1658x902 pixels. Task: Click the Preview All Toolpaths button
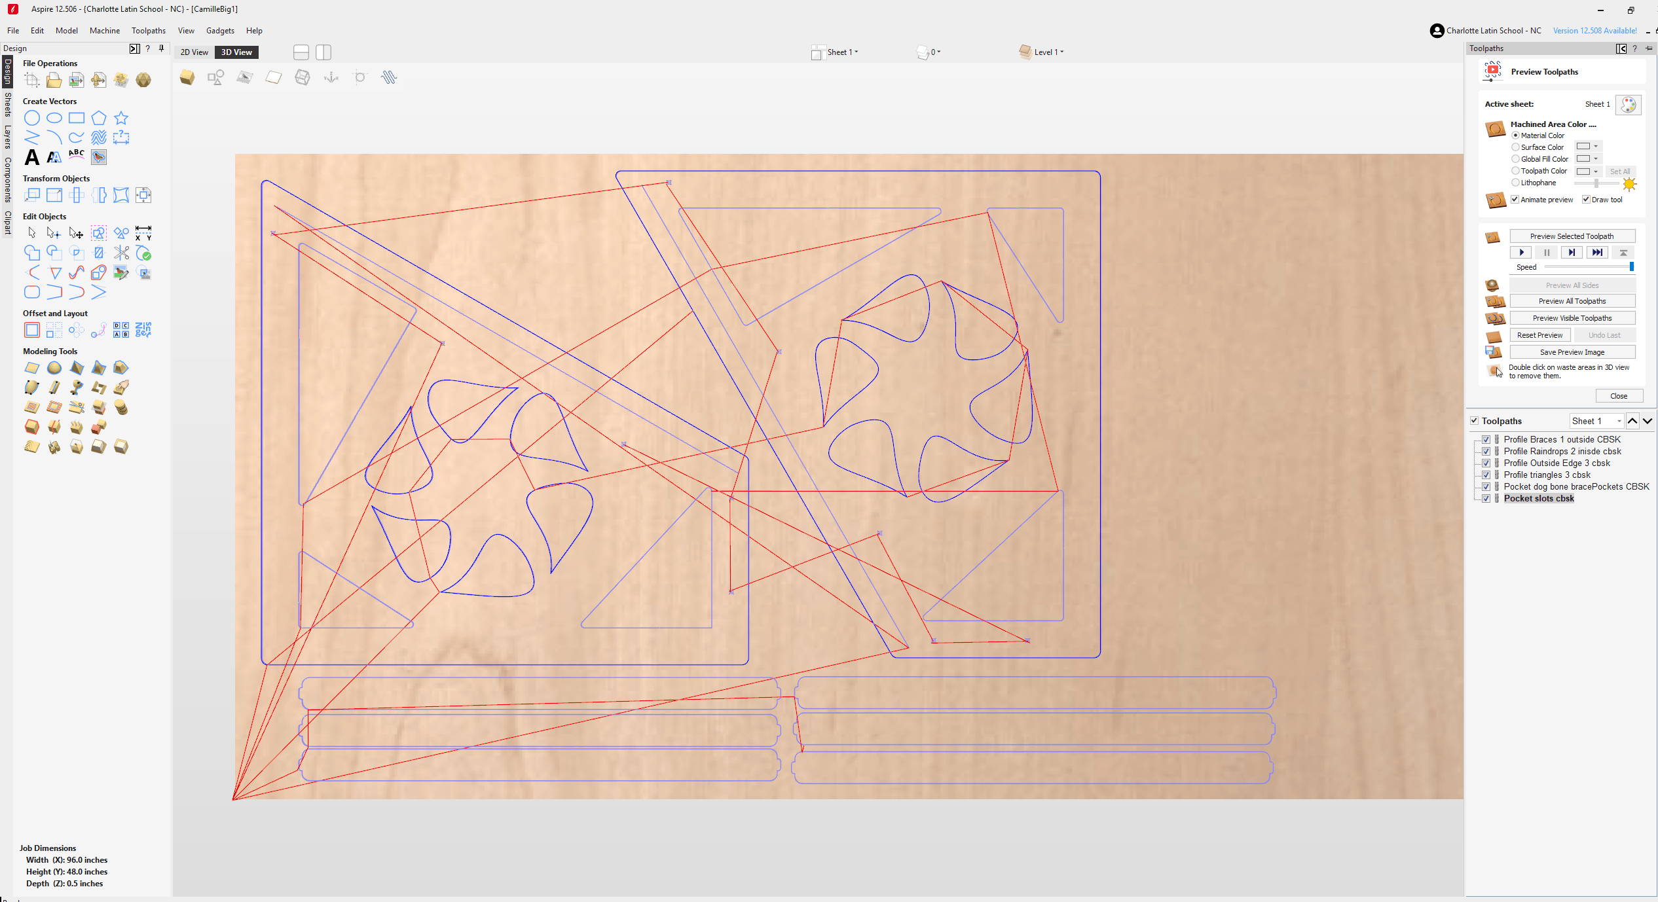pyautogui.click(x=1572, y=300)
